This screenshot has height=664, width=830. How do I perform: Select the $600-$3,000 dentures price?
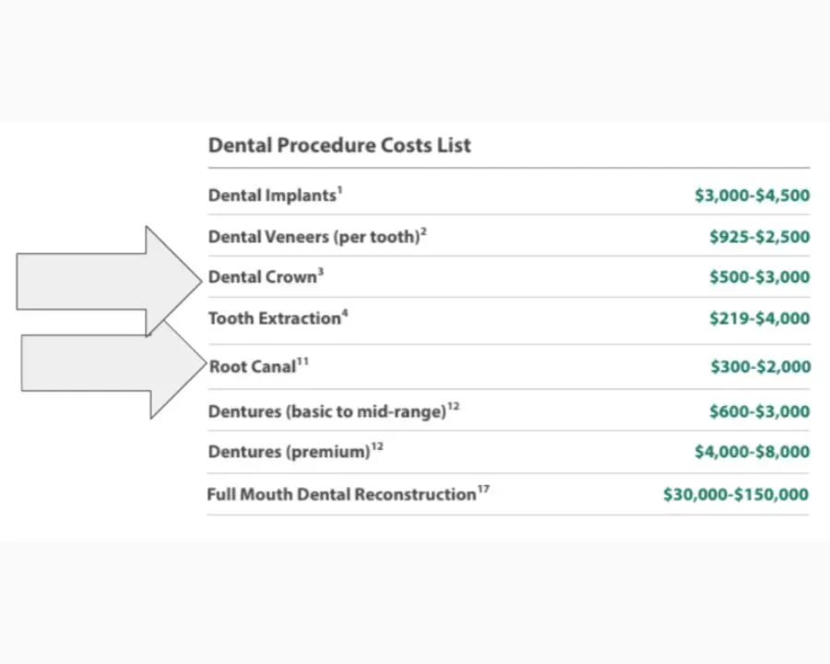click(759, 412)
